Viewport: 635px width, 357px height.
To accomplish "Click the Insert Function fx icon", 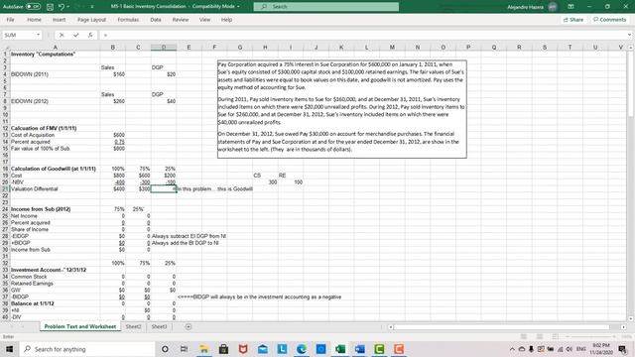I will (90, 36).
